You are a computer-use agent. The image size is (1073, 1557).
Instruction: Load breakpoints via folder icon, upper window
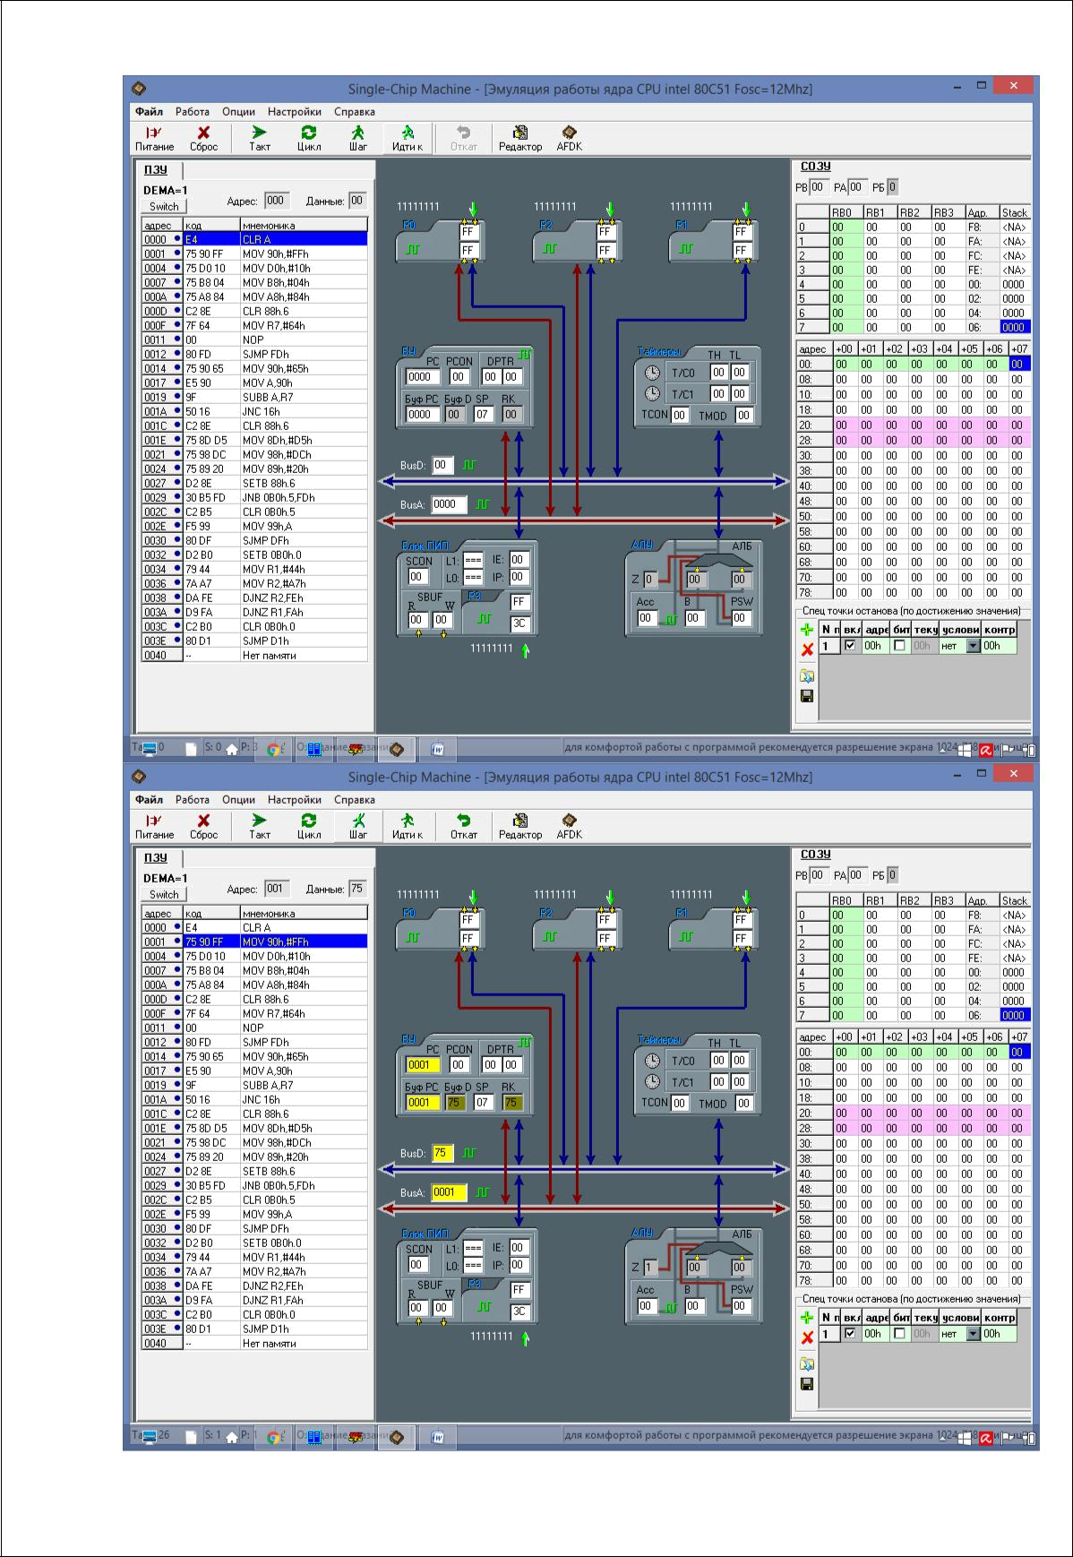pyautogui.click(x=807, y=676)
